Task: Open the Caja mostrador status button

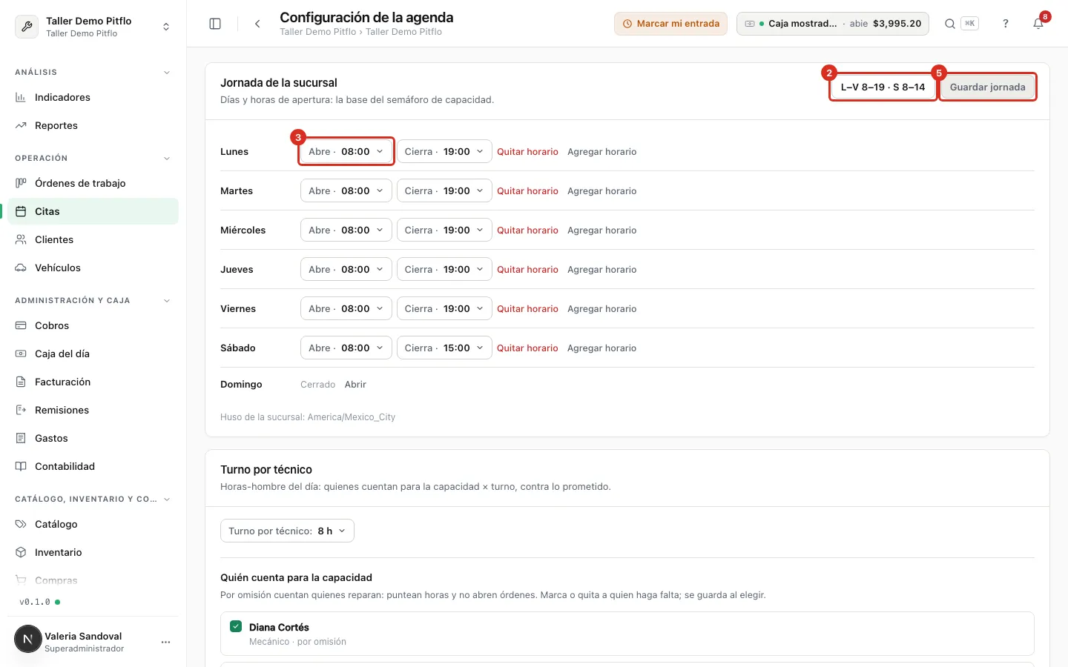Action: [x=833, y=24]
